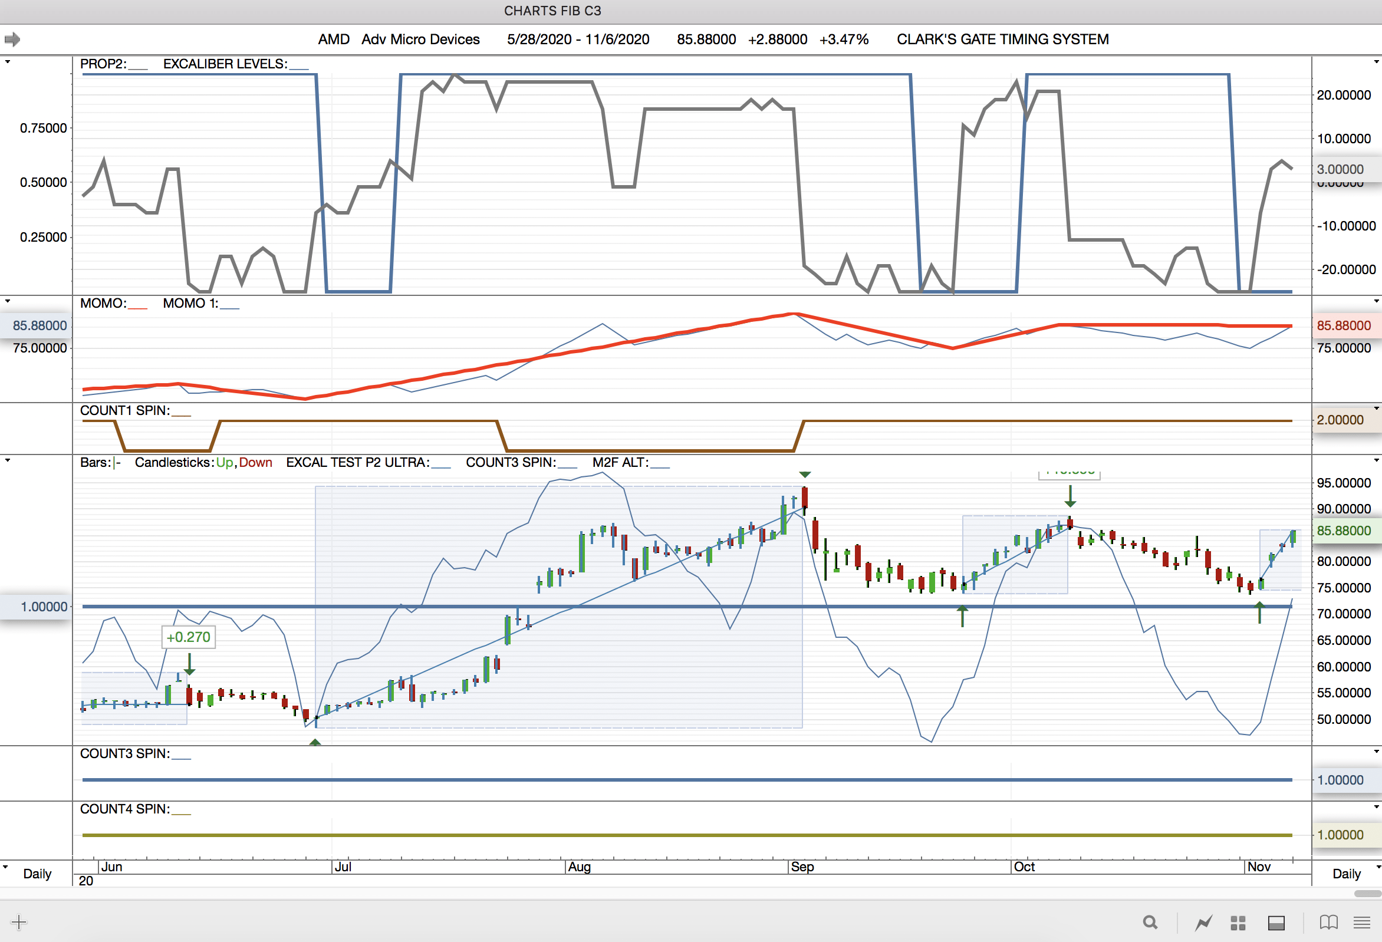
Task: Open the book library icon
Action: click(x=1328, y=923)
